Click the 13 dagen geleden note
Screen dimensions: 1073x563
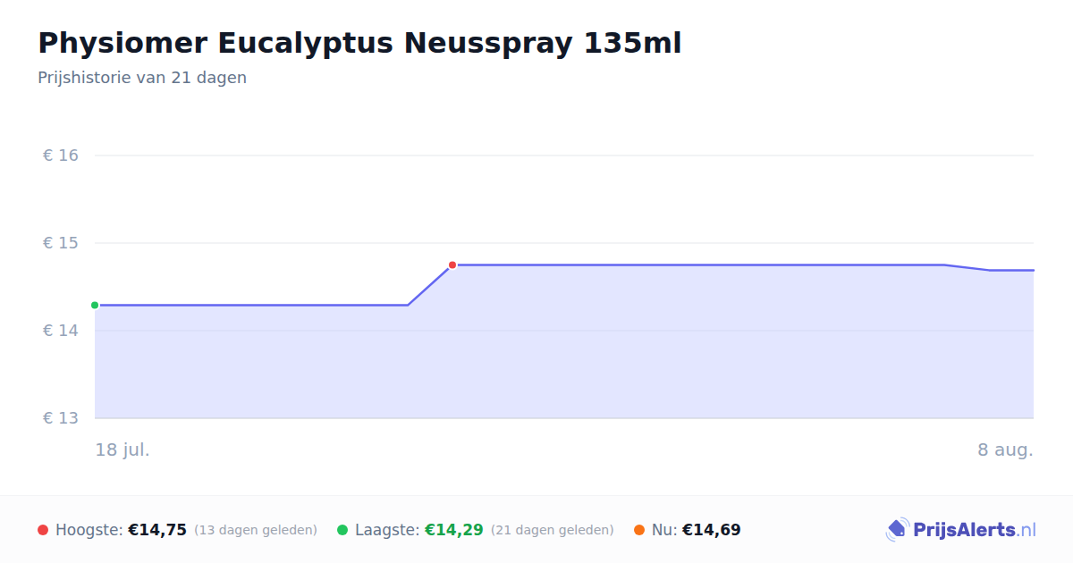click(256, 530)
